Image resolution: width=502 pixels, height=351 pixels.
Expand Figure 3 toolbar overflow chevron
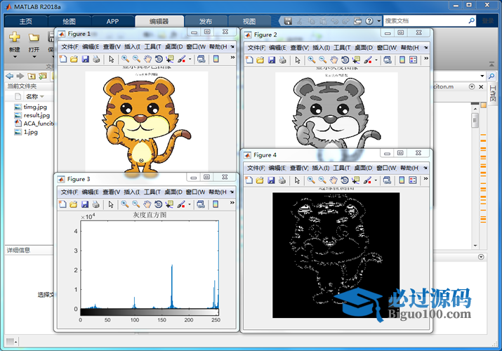click(x=232, y=203)
